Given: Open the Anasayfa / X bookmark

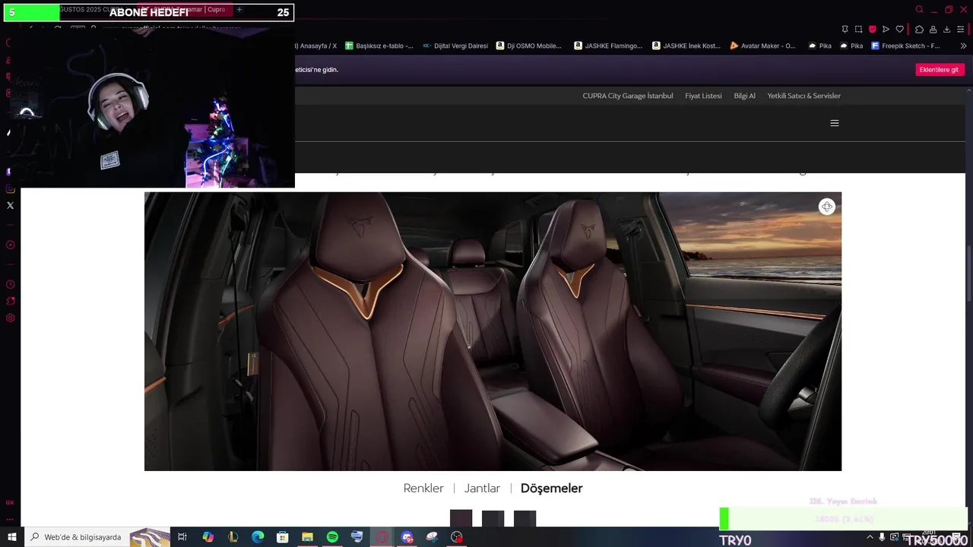Looking at the screenshot, I should point(316,46).
